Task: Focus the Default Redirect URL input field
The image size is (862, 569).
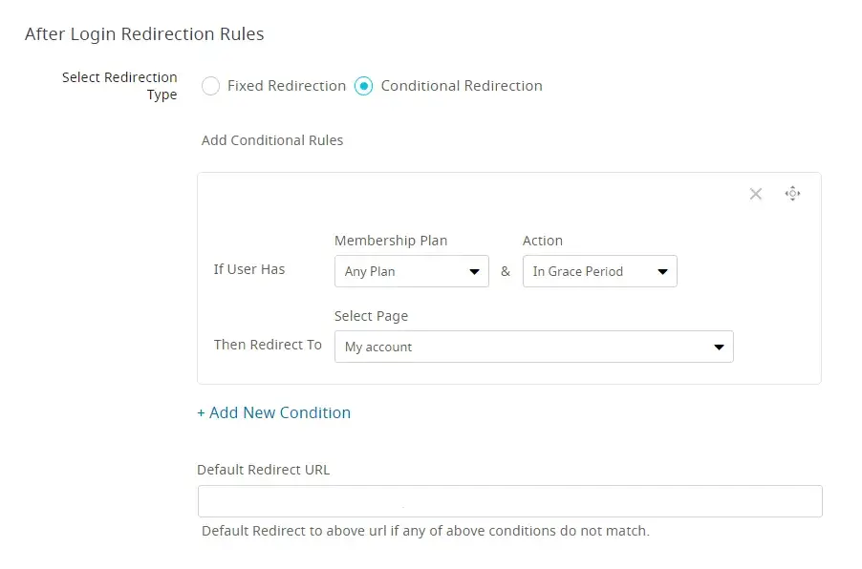Action: point(509,501)
